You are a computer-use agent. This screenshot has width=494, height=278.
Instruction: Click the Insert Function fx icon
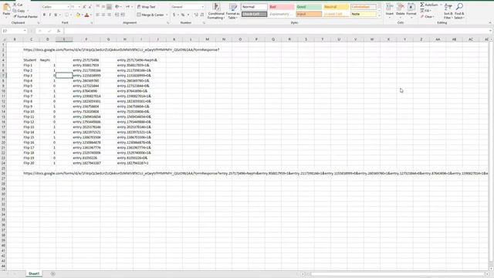coord(59,31)
